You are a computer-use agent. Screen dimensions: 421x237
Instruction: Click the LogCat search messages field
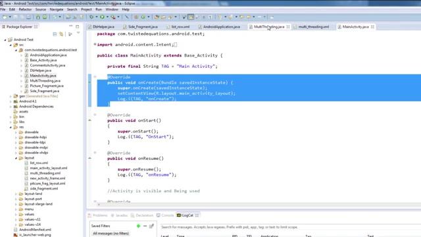(290, 227)
